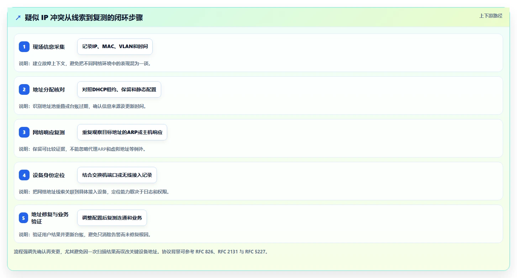Click the 现场信息采集 step title

point(49,47)
